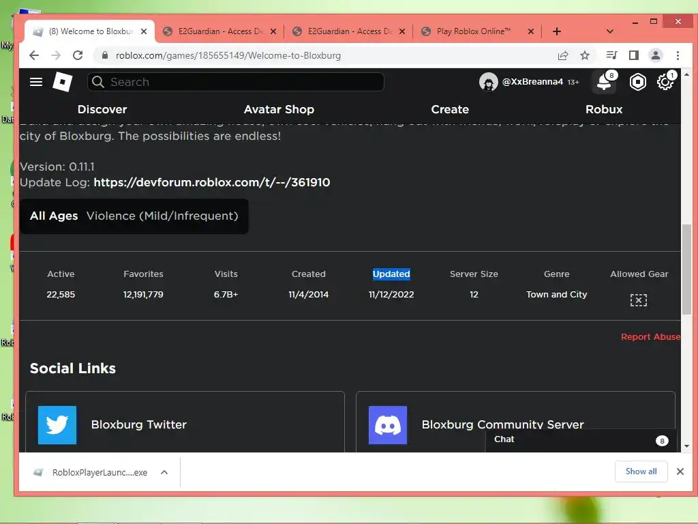
Task: Click the 11/12/2022 updated date
Action: pos(391,295)
